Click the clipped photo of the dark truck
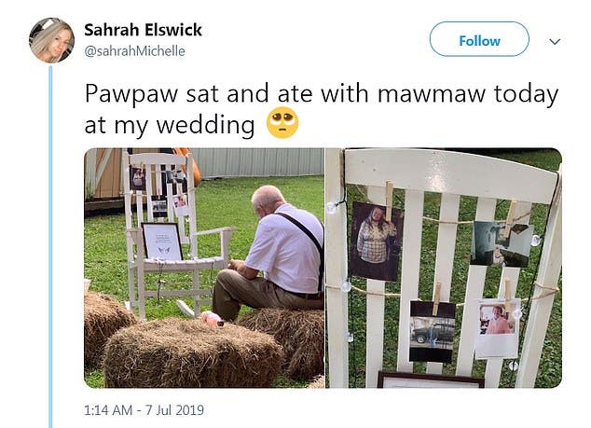591x428 pixels. pos(432,331)
